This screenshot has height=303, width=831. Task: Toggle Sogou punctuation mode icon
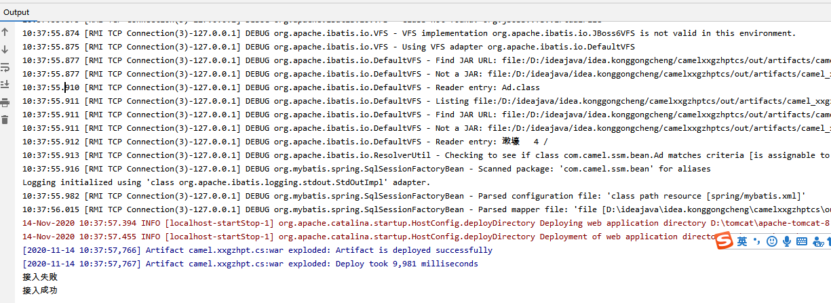coord(756,241)
